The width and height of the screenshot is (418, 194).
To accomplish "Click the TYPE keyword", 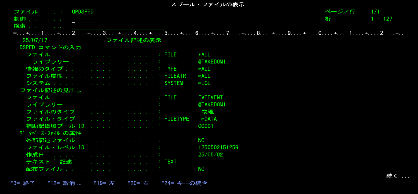I will (x=170, y=69).
